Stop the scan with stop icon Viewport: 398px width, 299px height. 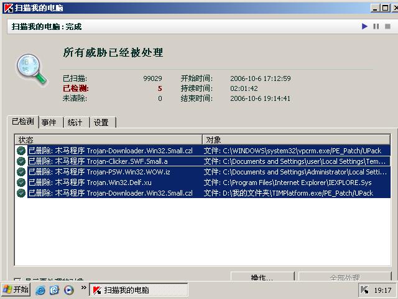click(387, 26)
